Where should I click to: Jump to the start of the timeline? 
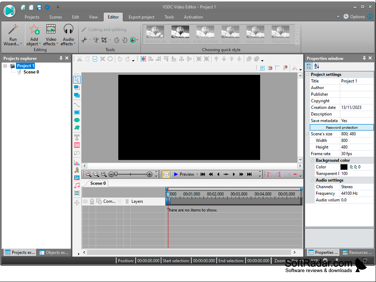(203, 174)
